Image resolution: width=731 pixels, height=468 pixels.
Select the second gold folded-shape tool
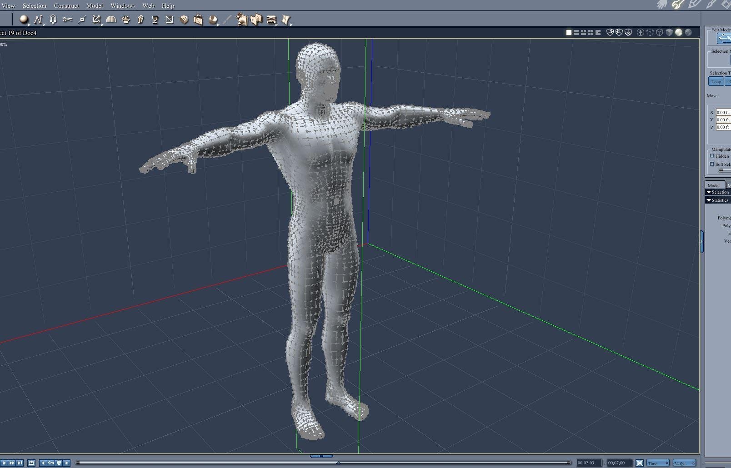click(x=256, y=20)
